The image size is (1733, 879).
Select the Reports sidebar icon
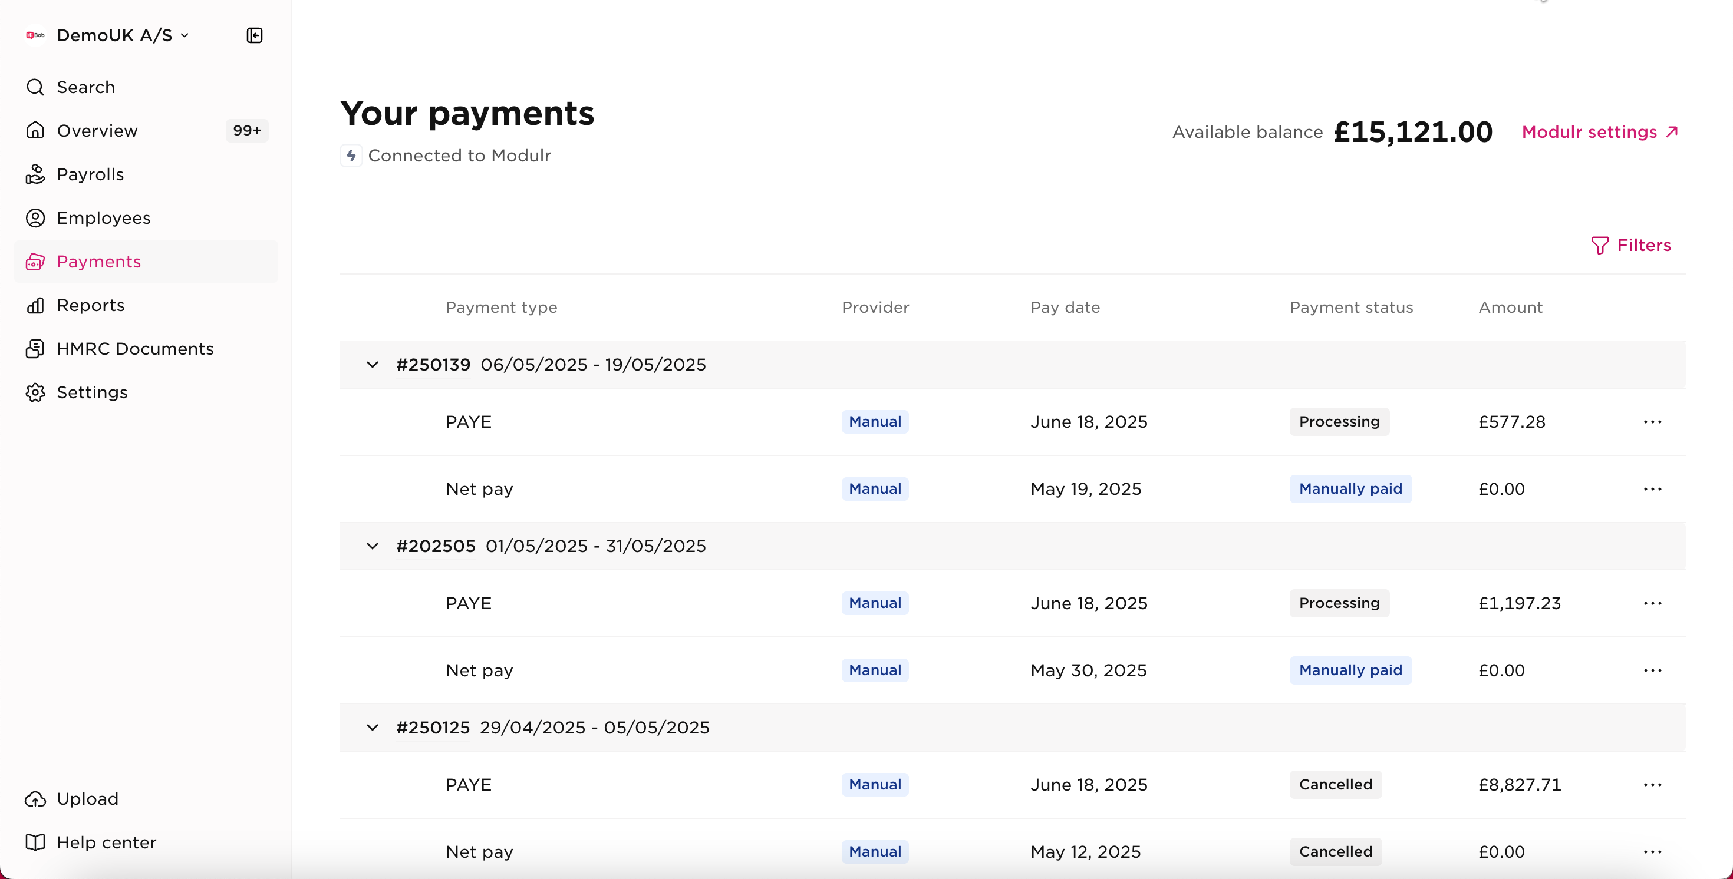point(35,305)
